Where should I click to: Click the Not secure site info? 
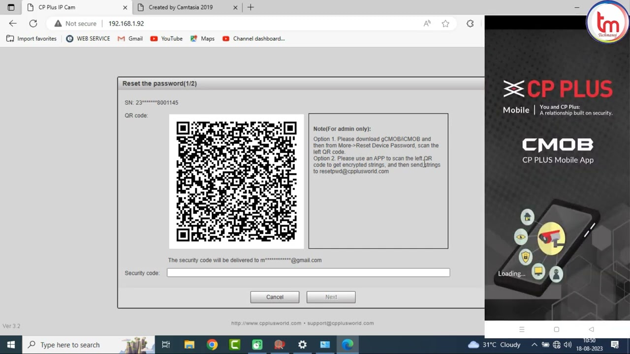point(75,24)
